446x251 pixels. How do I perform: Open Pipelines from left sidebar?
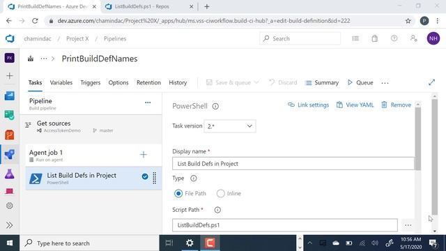[x=9, y=154]
